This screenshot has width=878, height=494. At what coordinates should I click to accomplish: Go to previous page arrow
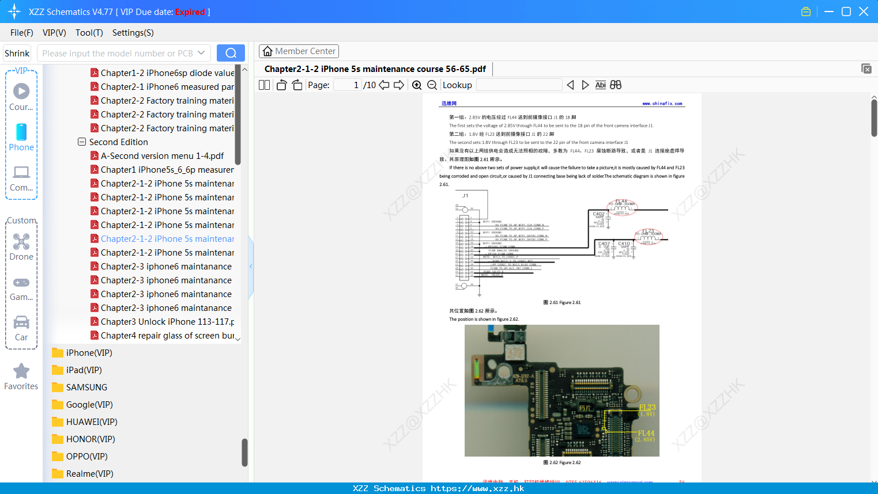[384, 85]
